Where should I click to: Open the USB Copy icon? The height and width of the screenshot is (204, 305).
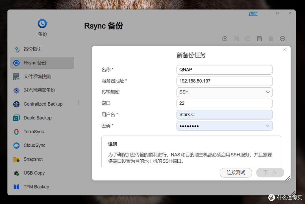16,173
